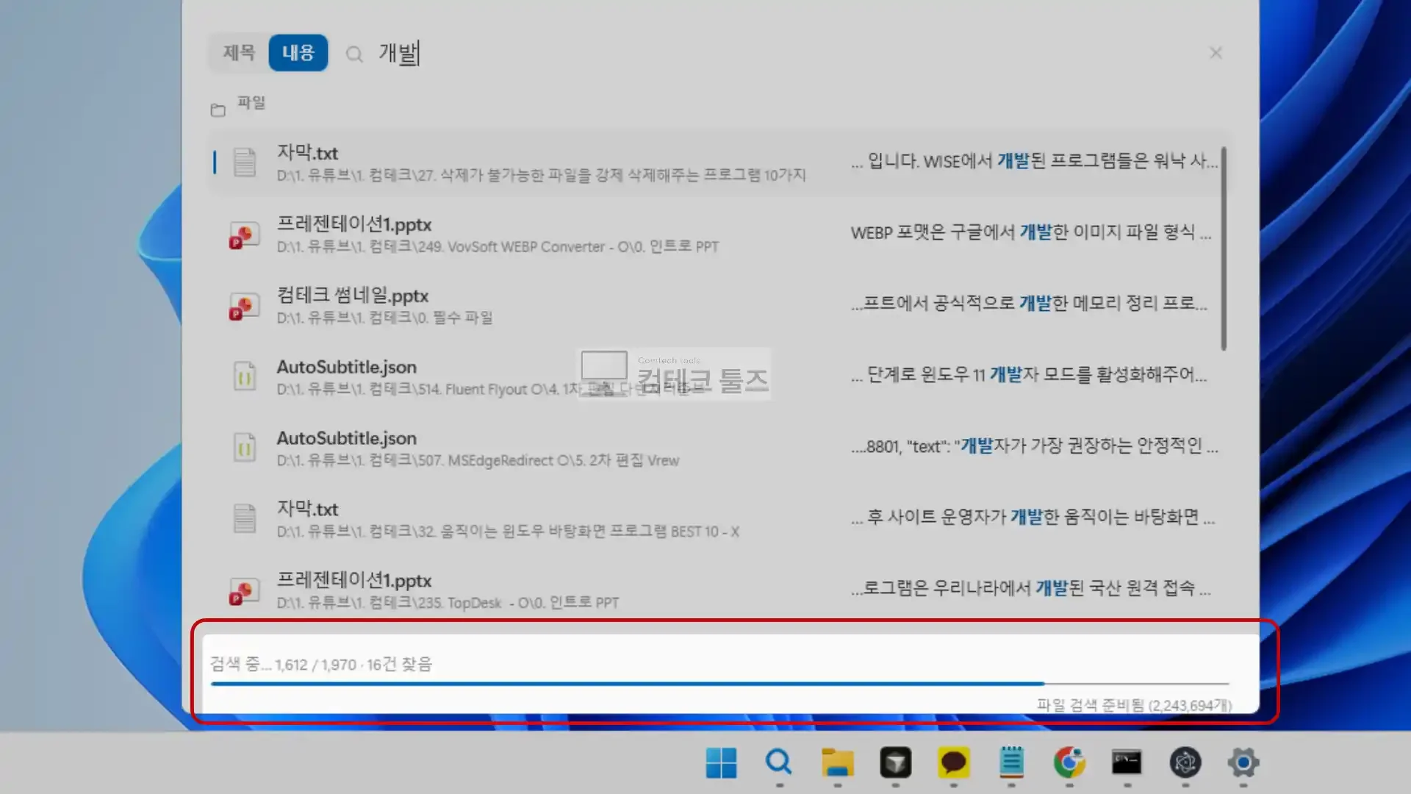Select the 내용 search tab
This screenshot has width=1411, height=794.
[x=298, y=53]
